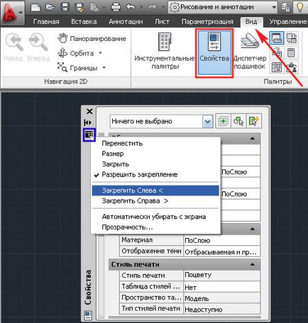Image resolution: width=308 pixels, height=323 pixels.
Task: Open Quick Select lightning icon
Action: tap(254, 121)
